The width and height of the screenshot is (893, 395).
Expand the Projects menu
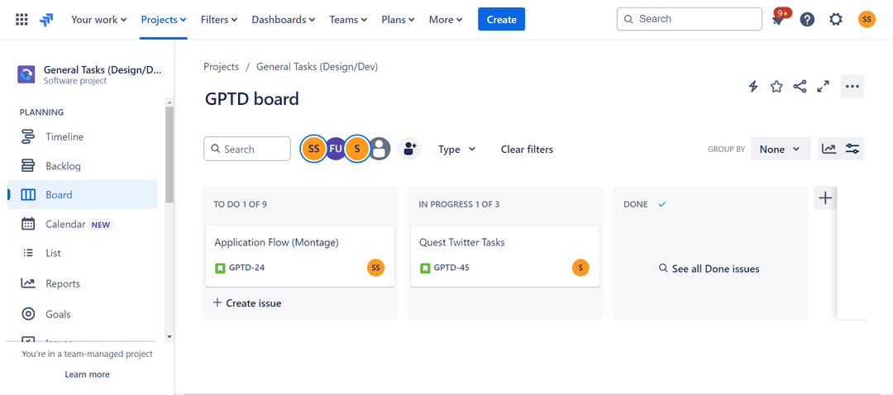point(163,19)
